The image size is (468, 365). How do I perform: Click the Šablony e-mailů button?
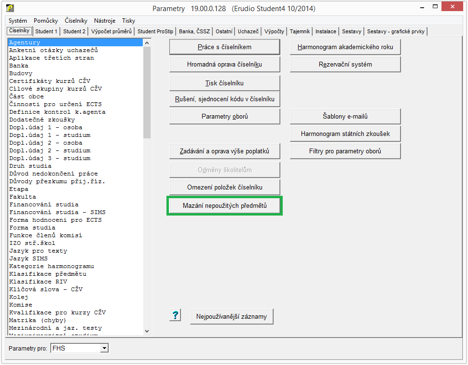345,116
